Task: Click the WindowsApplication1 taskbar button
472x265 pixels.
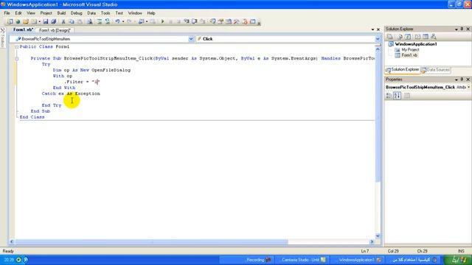Action: point(357,260)
